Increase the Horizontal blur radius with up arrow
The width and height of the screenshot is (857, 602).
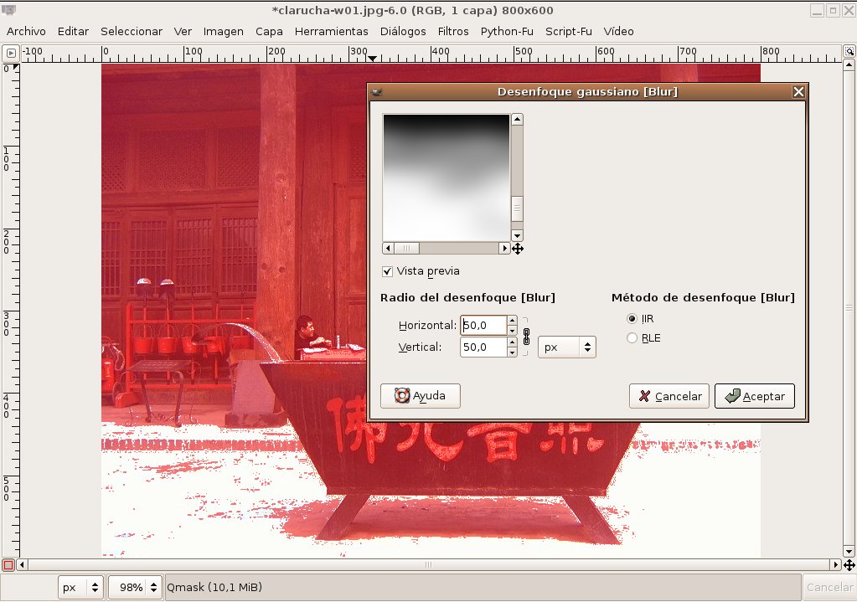[512, 321]
